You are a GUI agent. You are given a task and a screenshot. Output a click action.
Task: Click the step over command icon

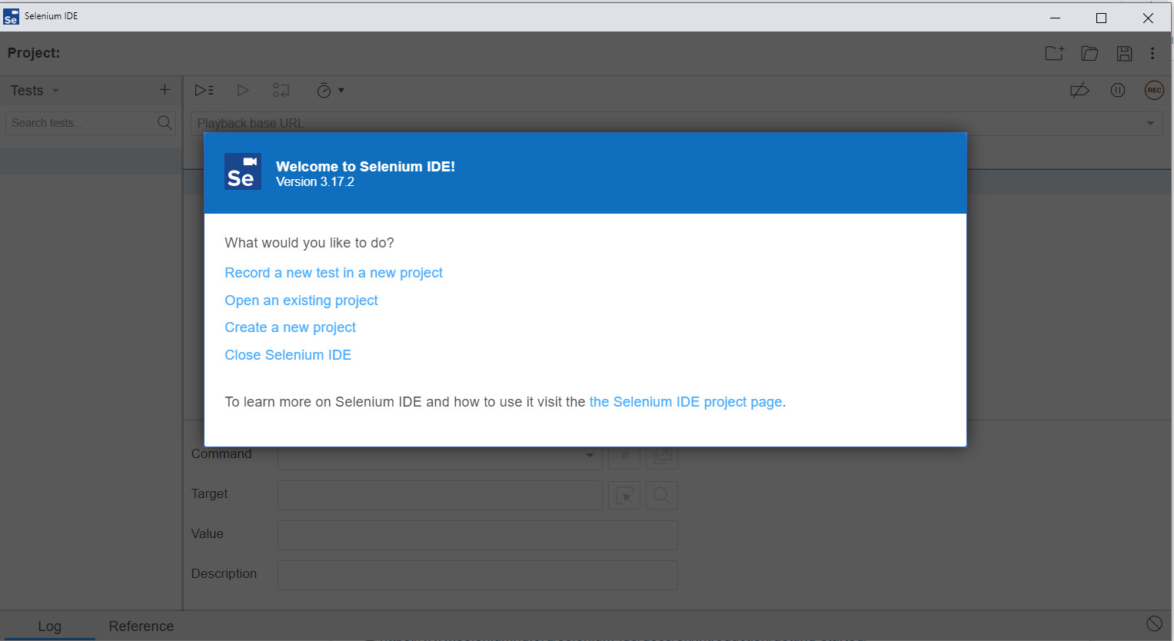(x=281, y=91)
